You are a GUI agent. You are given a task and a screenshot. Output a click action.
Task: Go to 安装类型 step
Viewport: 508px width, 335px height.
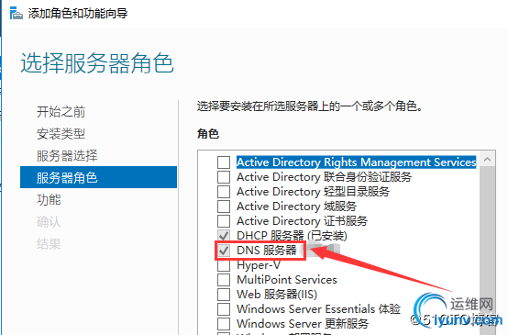[x=61, y=134]
